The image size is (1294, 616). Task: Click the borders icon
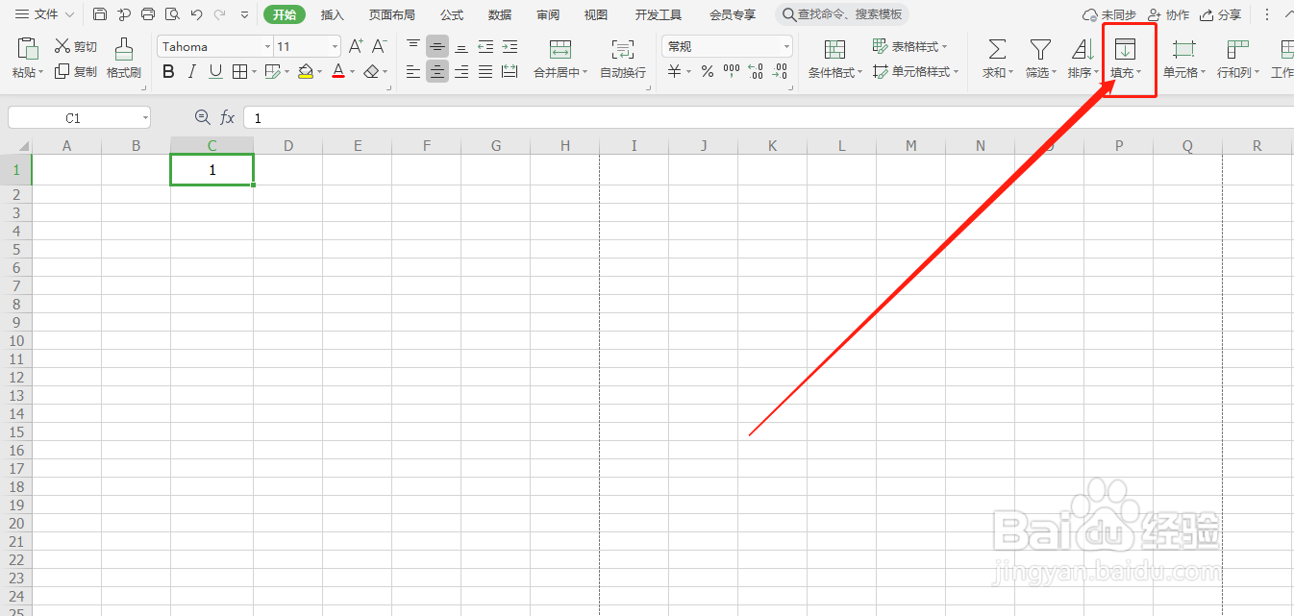239,71
